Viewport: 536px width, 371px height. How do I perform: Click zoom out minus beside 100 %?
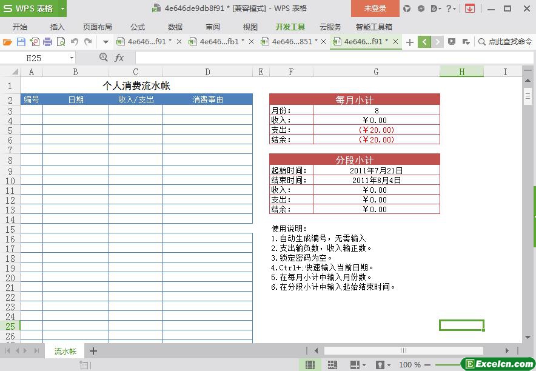[x=429, y=364]
